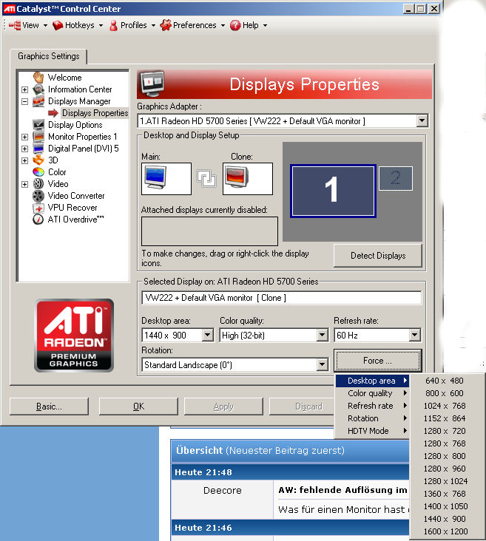This screenshot has height=541, width=486.
Task: Click the Apply button
Action: coord(223,406)
